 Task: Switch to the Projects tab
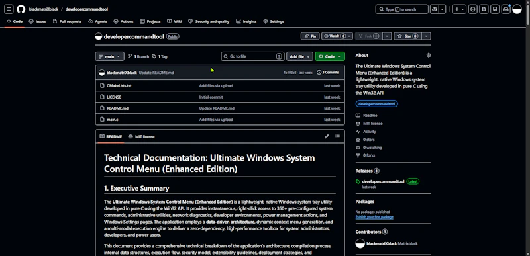pos(150,22)
